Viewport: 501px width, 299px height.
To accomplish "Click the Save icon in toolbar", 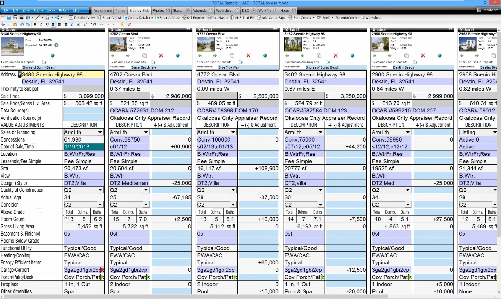I will tap(15, 18).
